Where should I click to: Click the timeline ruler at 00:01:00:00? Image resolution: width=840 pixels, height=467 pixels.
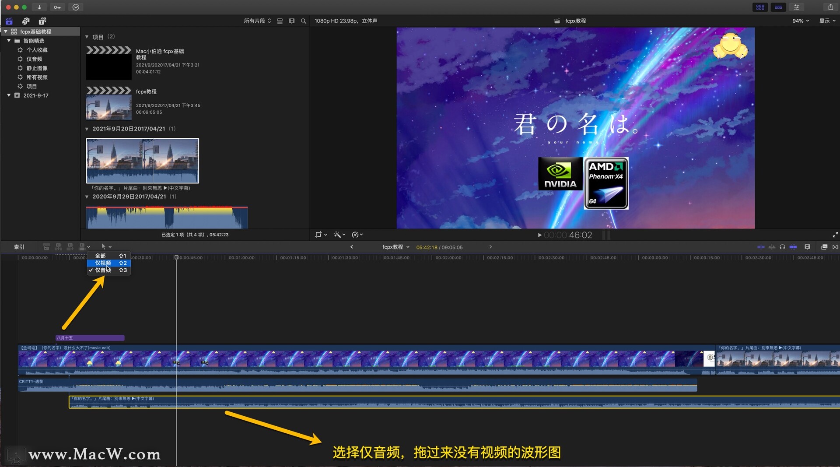click(x=241, y=258)
